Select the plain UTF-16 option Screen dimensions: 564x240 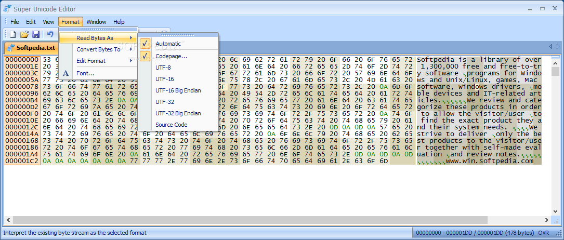(178, 79)
